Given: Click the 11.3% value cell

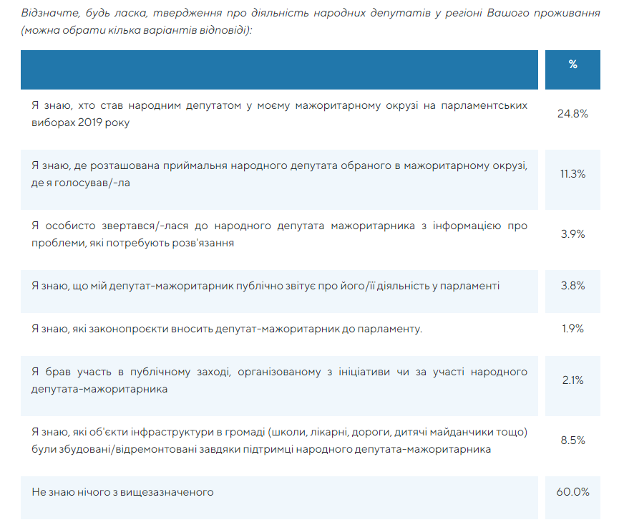Looking at the screenshot, I should tap(572, 174).
